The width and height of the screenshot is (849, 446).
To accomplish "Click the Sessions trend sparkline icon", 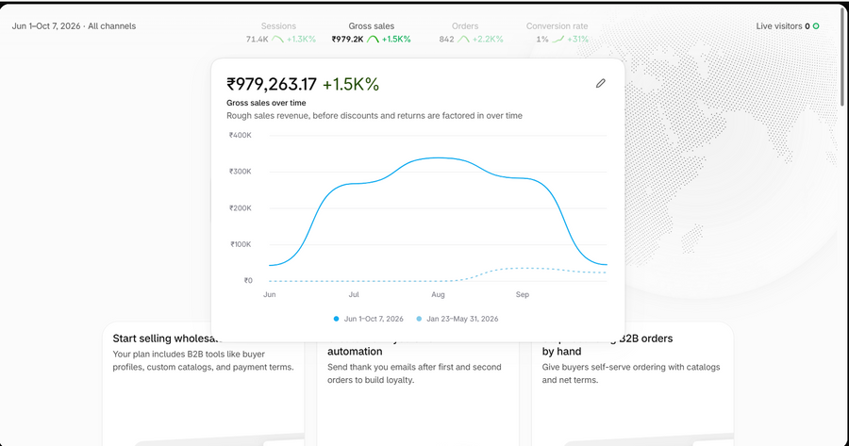I will 277,39.
